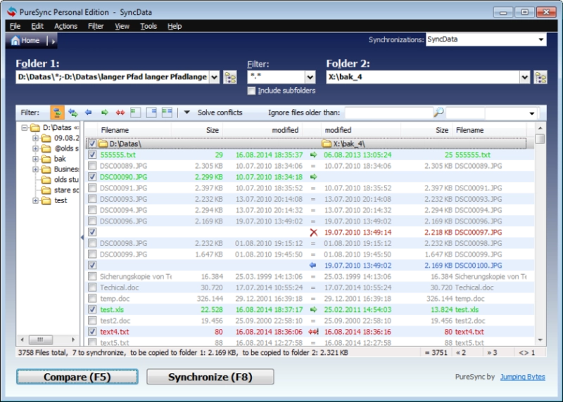Filter files copied to the left (blue arrow)
The image size is (563, 402).
[x=89, y=112]
